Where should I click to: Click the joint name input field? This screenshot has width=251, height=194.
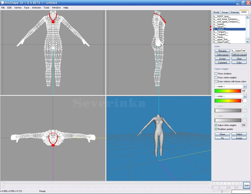pos(239,51)
